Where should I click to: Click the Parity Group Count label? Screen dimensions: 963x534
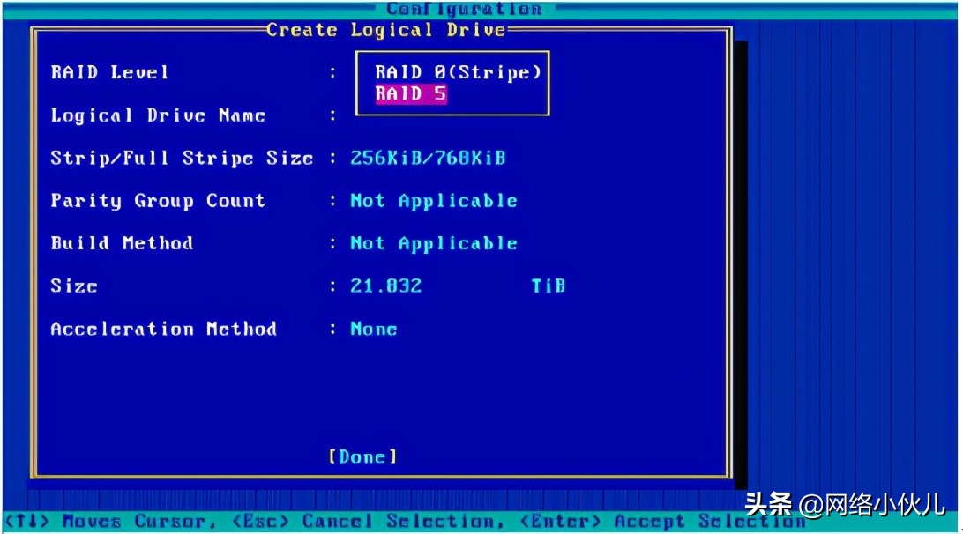(158, 201)
